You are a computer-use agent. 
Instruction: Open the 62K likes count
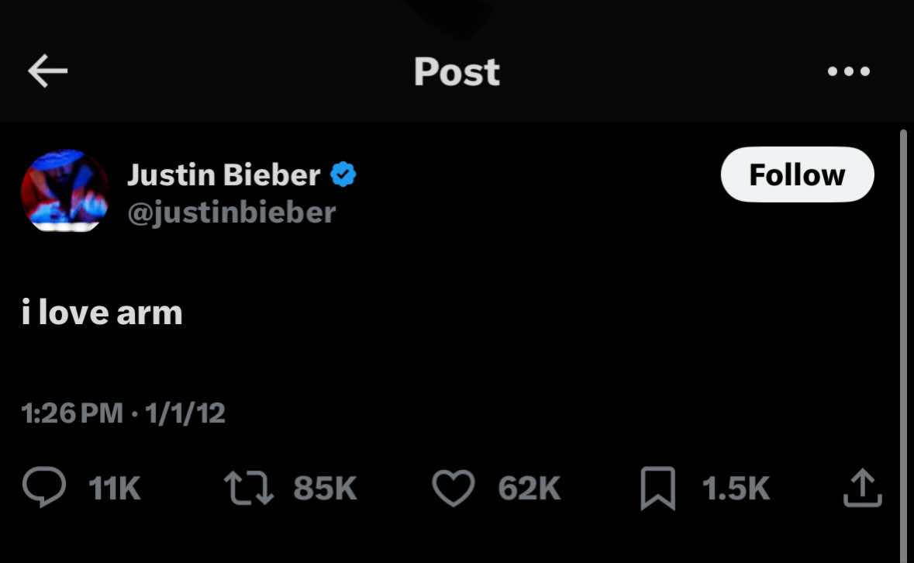click(x=529, y=489)
